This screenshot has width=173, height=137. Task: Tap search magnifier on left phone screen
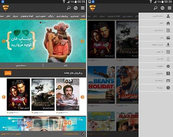[69, 8]
